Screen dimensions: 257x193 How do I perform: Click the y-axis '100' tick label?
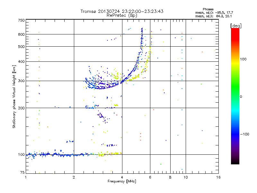click(21, 154)
